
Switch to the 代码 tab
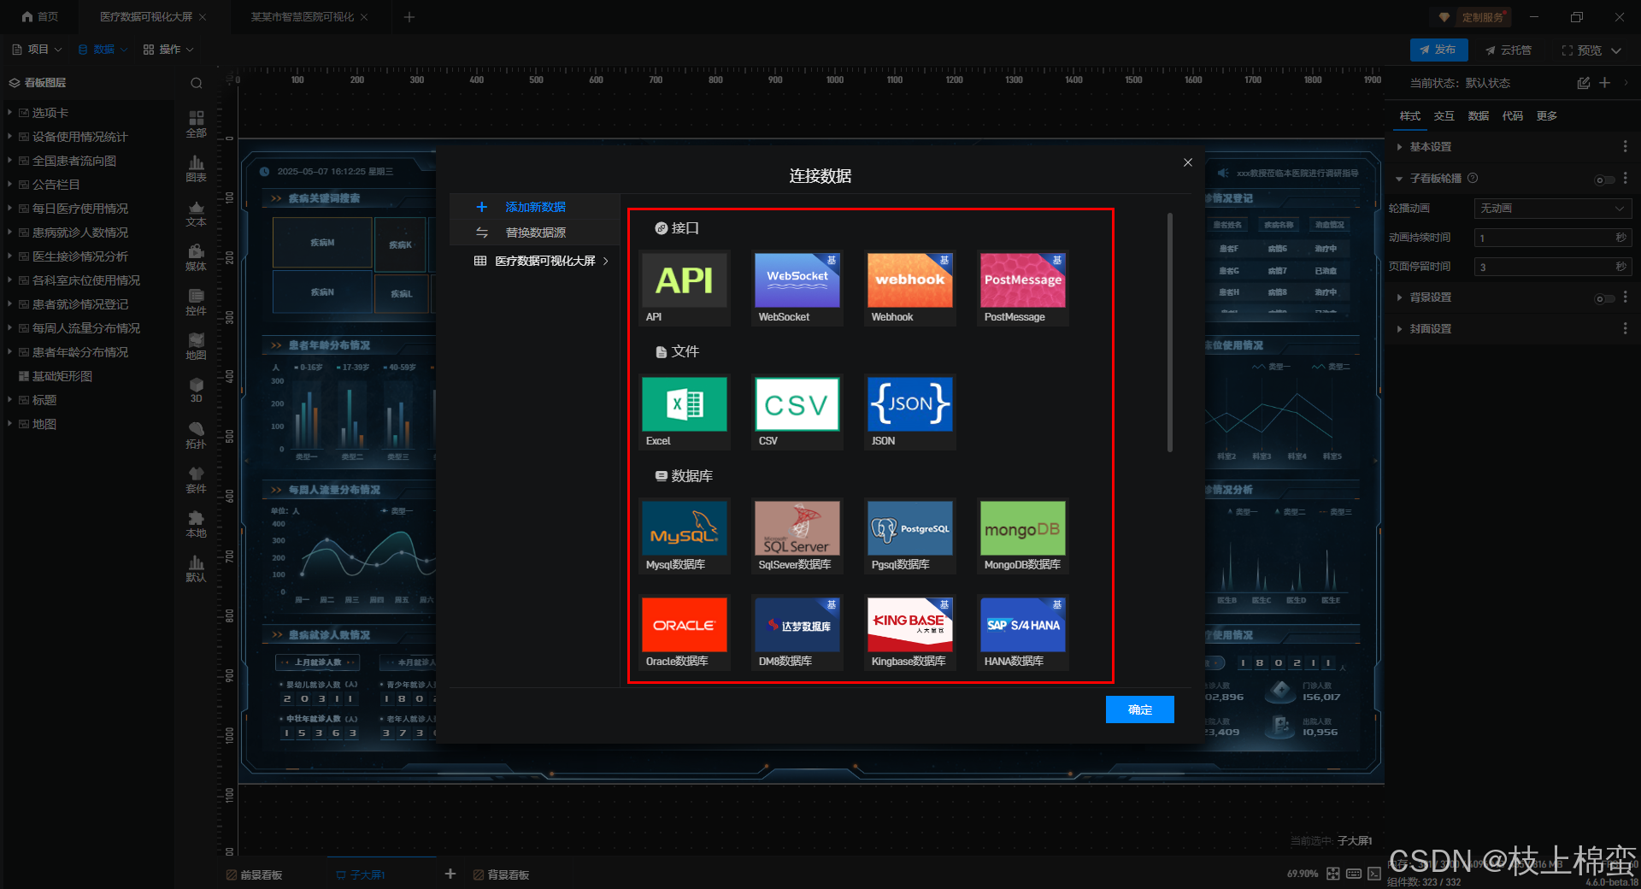click(1512, 116)
